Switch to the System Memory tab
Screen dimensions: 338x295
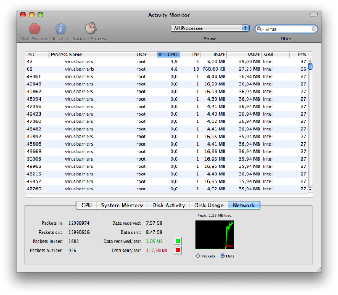122,205
